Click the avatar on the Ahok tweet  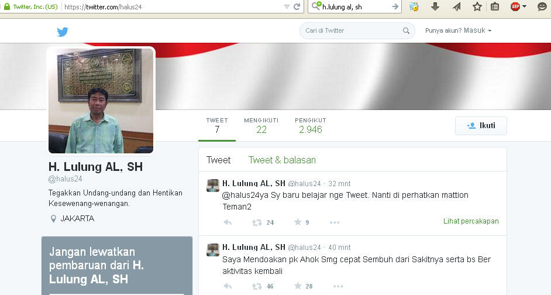click(x=212, y=250)
